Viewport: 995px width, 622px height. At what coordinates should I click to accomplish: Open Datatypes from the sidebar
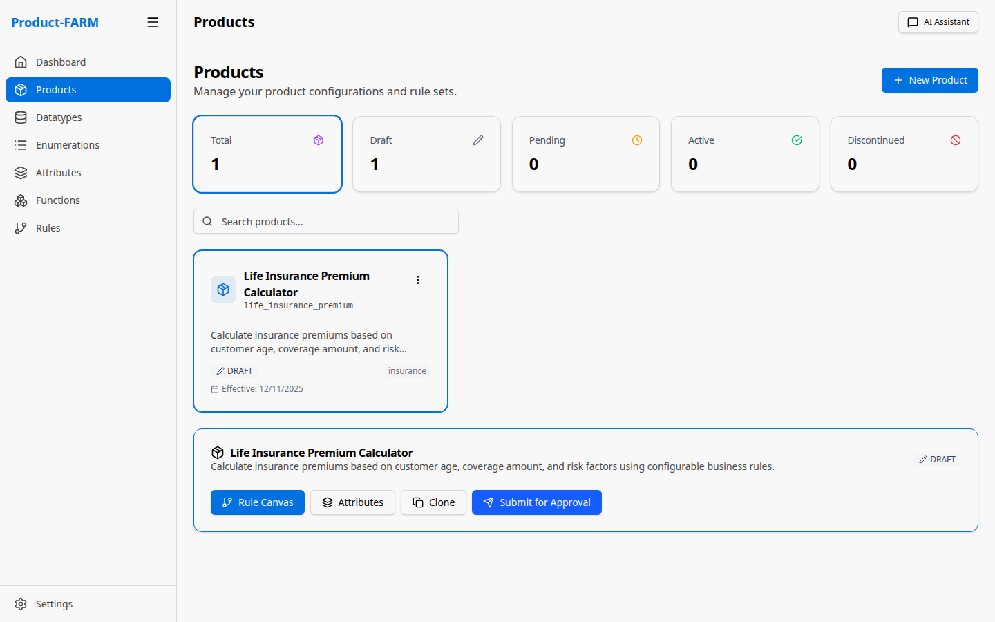[59, 117]
